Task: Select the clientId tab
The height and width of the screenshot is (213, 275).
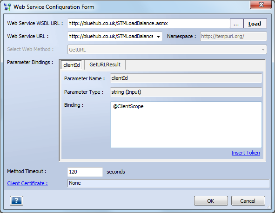Action: [72, 65]
